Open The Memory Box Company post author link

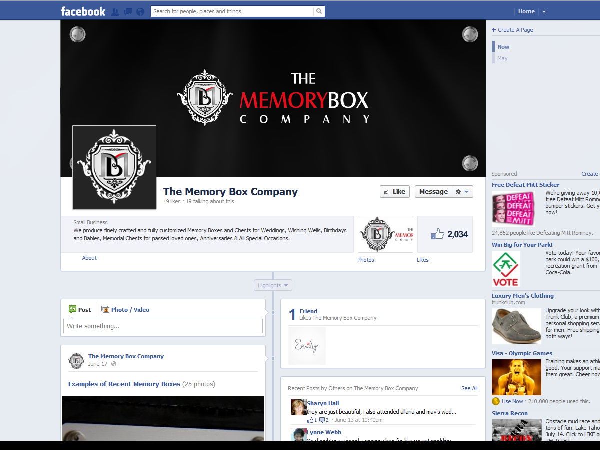[126, 356]
